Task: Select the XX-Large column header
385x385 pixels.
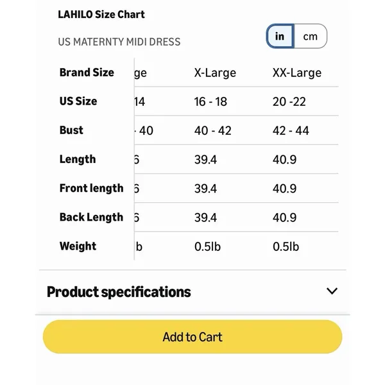Action: 297,73
